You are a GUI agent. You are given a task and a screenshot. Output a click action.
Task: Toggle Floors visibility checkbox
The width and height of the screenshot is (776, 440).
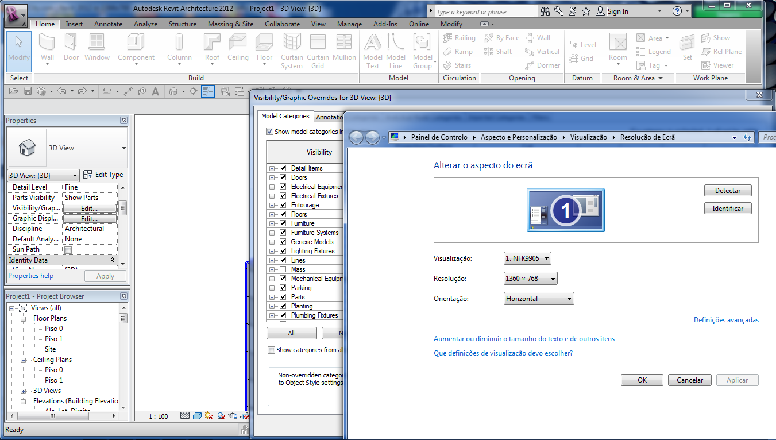click(x=283, y=214)
